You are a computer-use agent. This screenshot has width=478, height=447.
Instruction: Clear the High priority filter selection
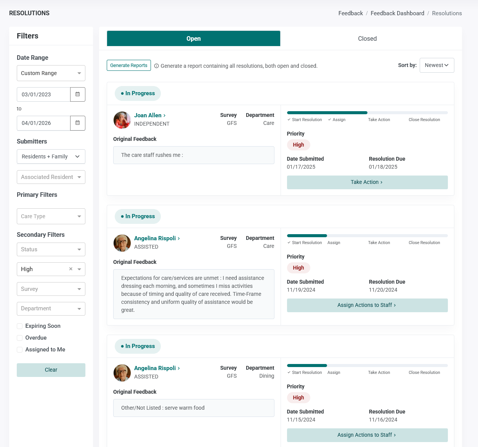coord(71,269)
